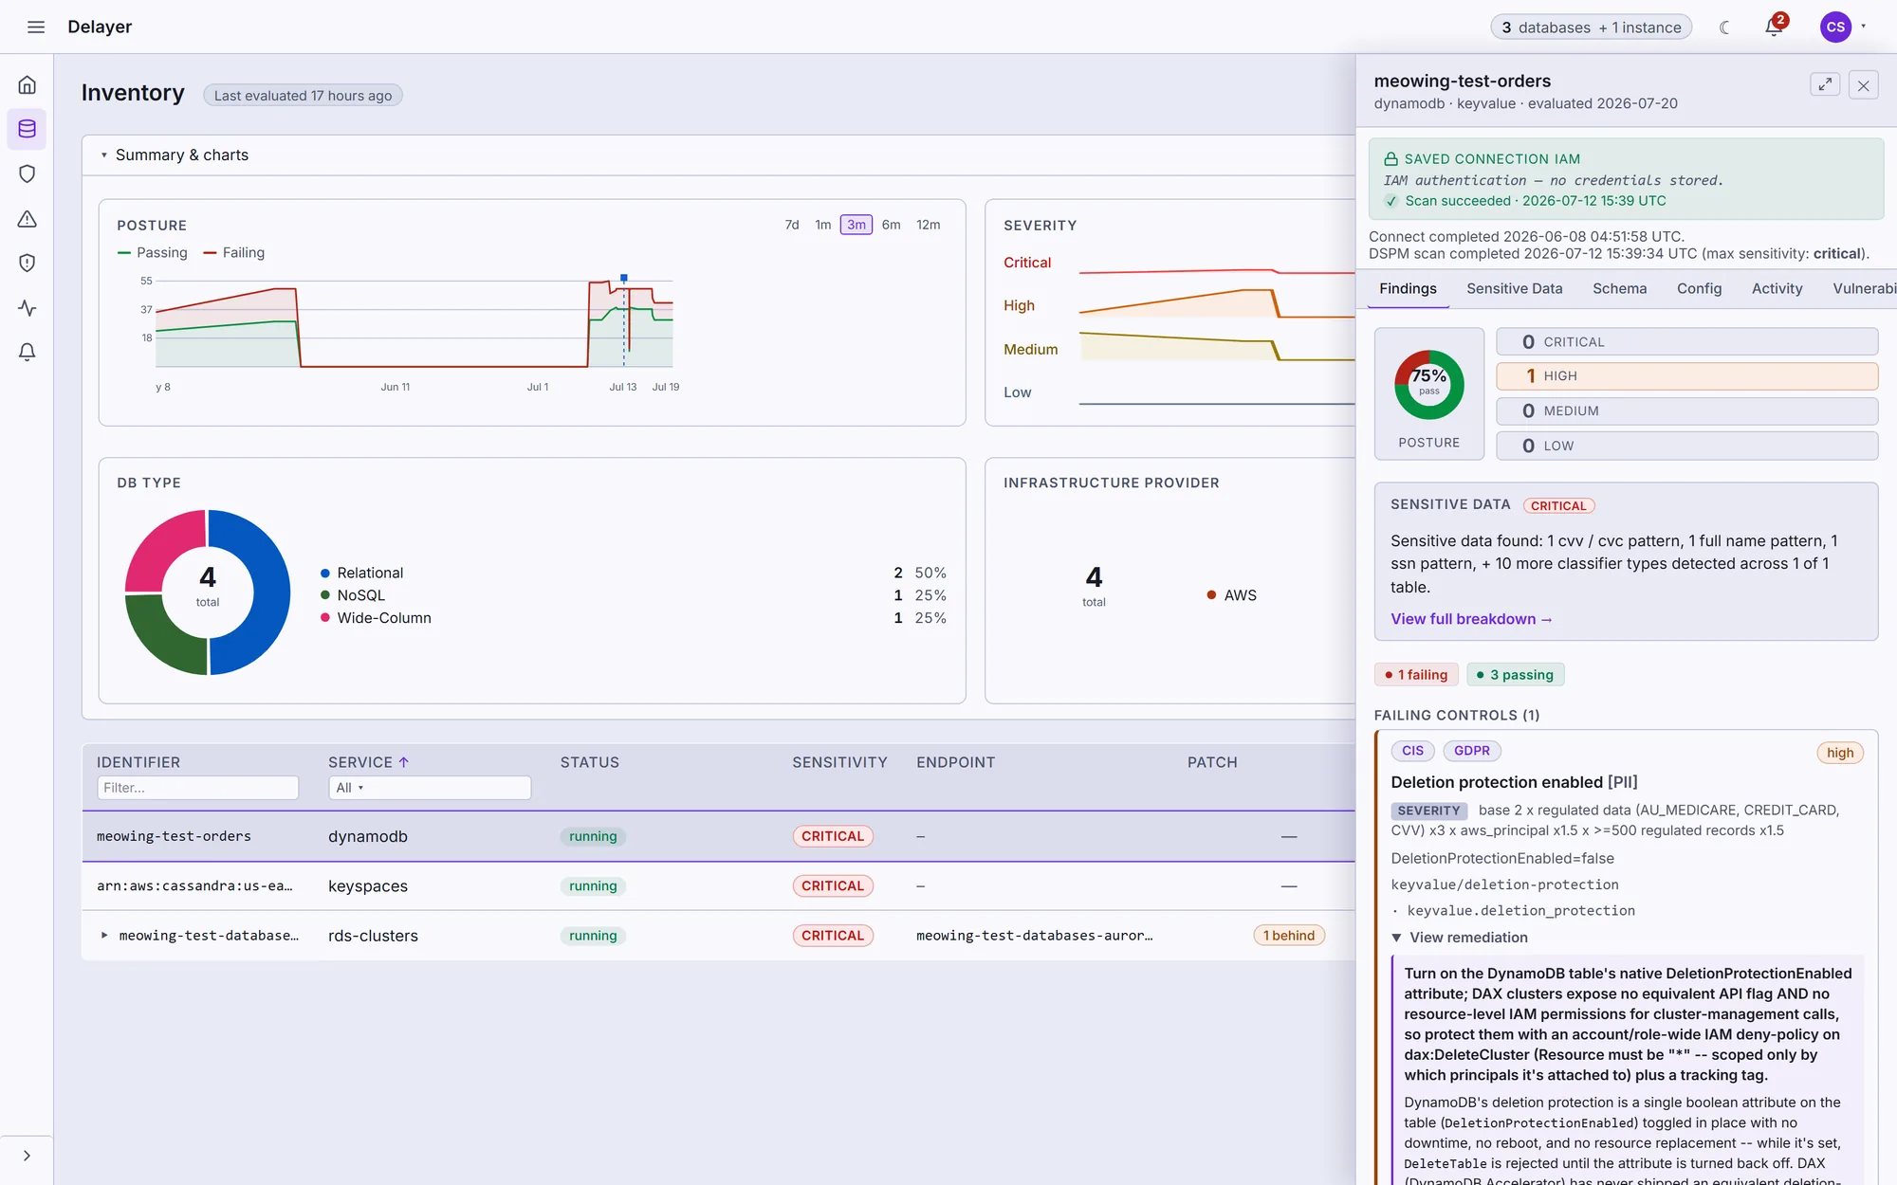Switch to the Findings tab
Screen dimensions: 1897x1185
[1408, 289]
